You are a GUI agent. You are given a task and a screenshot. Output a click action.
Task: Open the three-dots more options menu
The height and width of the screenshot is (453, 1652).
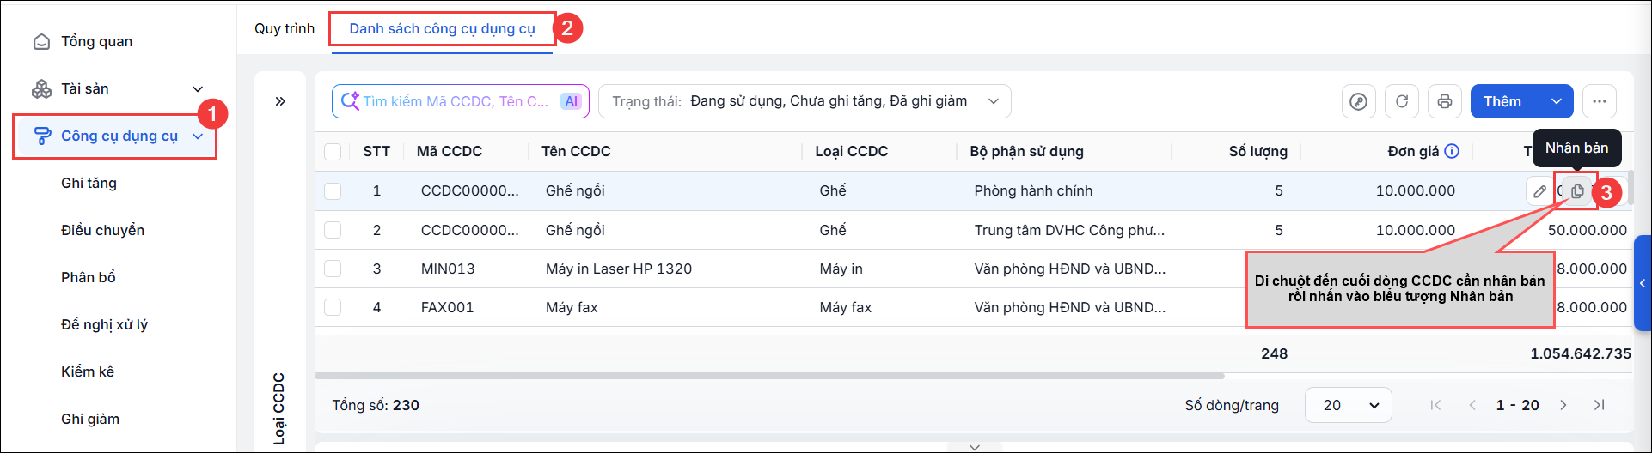click(1600, 101)
